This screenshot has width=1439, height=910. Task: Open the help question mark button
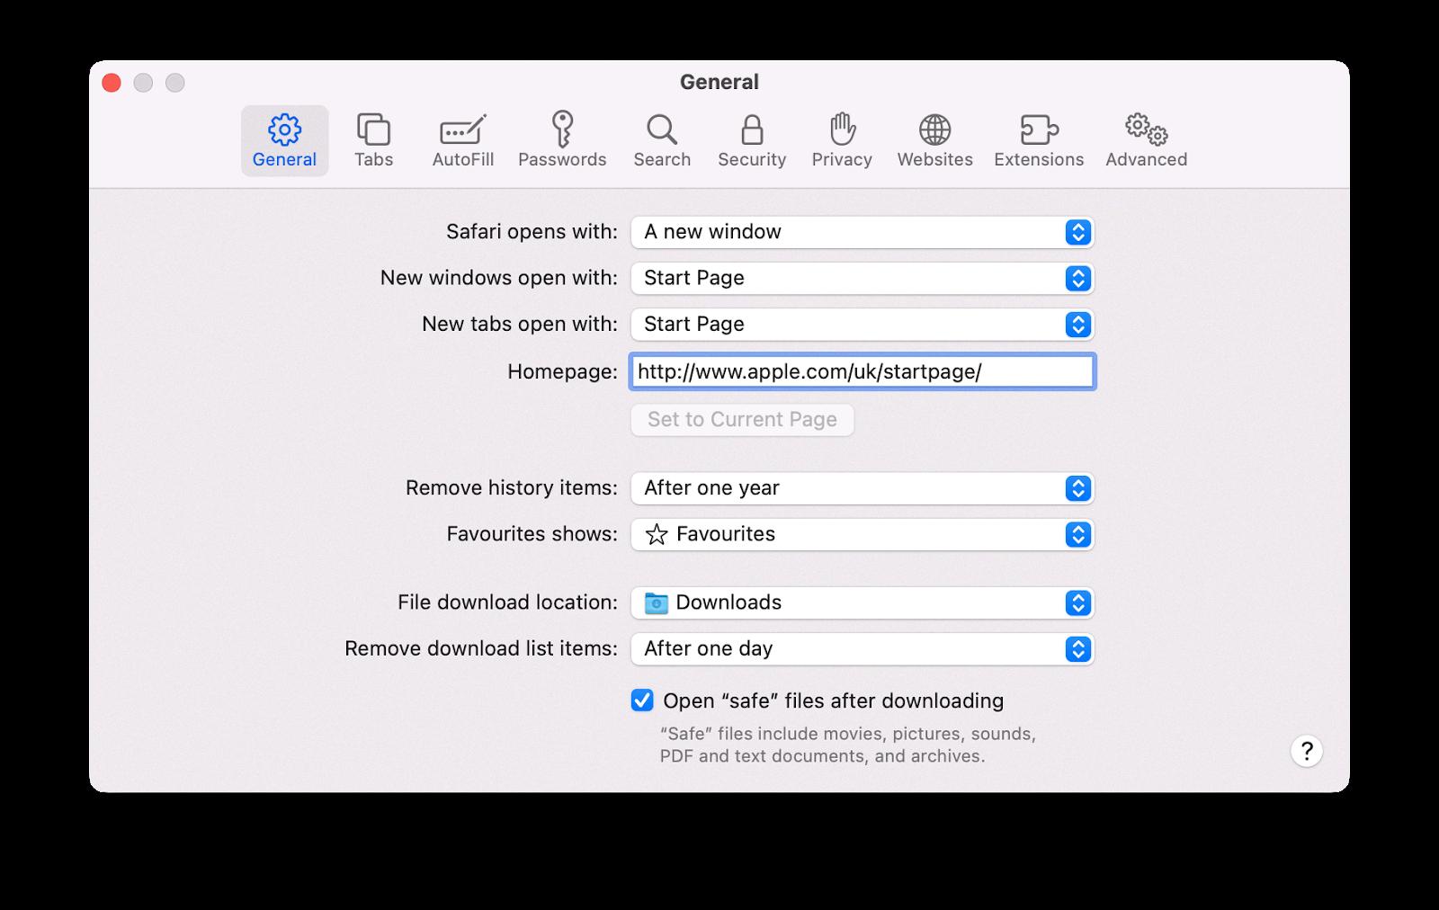1307,752
